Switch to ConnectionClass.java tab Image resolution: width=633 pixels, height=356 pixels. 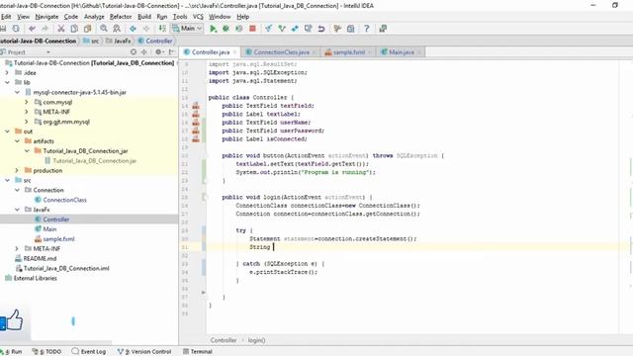(x=281, y=52)
